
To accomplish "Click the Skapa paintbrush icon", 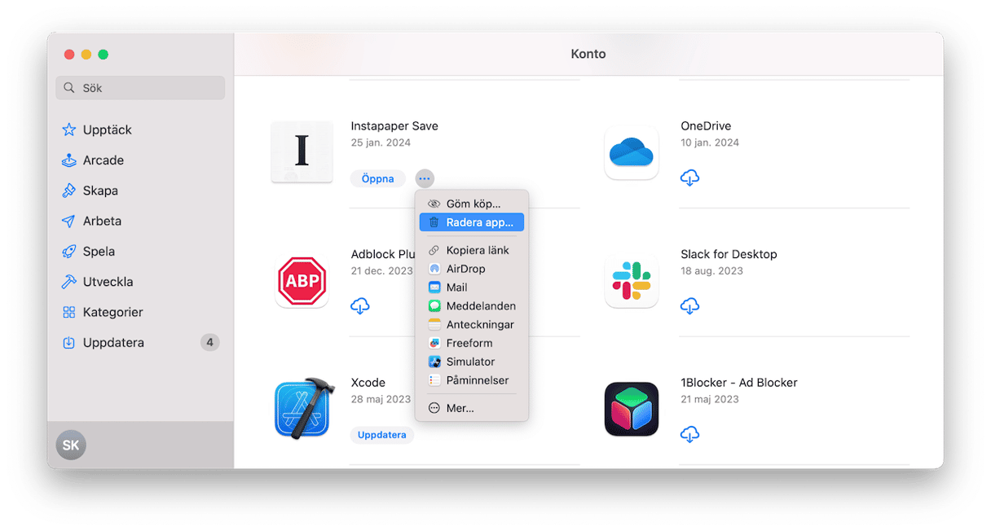I will (x=68, y=191).
